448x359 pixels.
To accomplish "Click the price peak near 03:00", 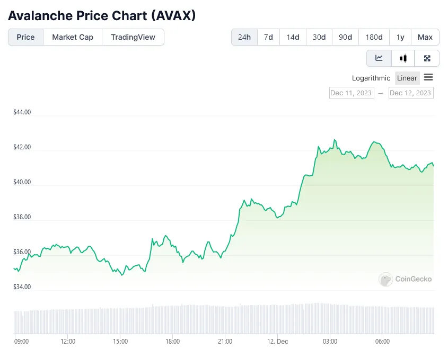I will click(335, 140).
